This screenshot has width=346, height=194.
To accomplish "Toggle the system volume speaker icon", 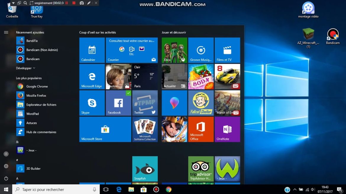I will click(313, 190).
